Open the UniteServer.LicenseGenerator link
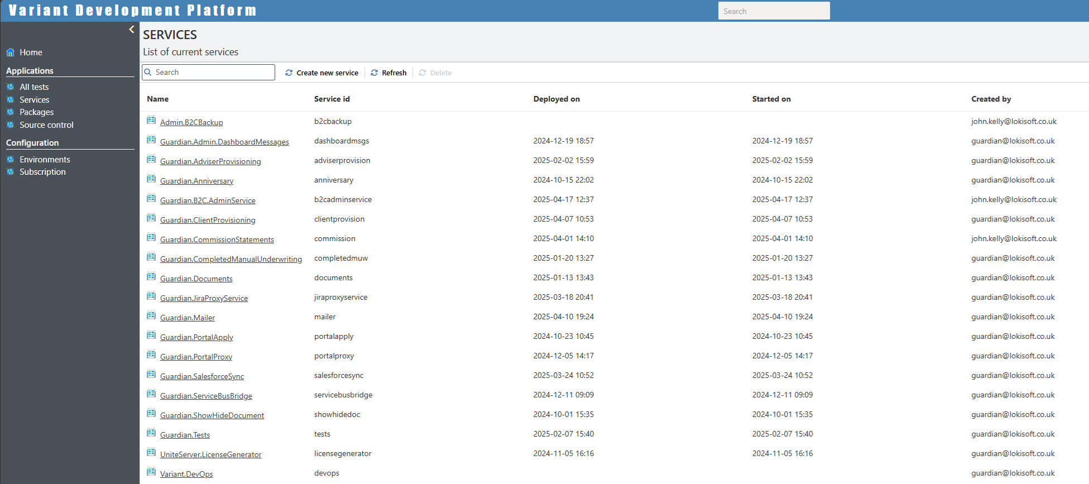Image resolution: width=1089 pixels, height=484 pixels. click(x=210, y=454)
